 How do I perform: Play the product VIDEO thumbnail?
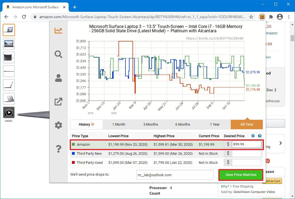(9, 112)
